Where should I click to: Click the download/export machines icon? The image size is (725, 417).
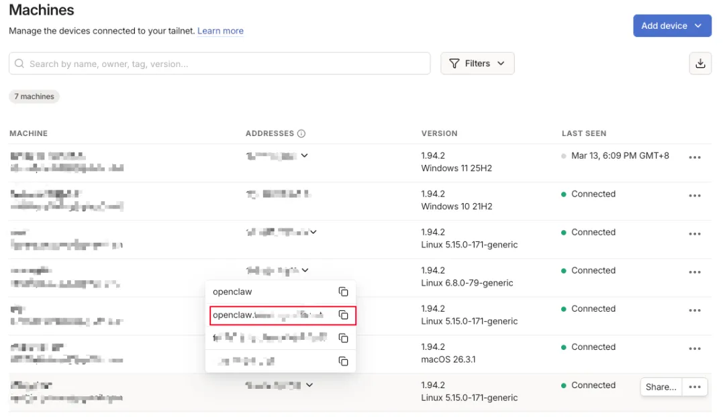[x=700, y=64]
